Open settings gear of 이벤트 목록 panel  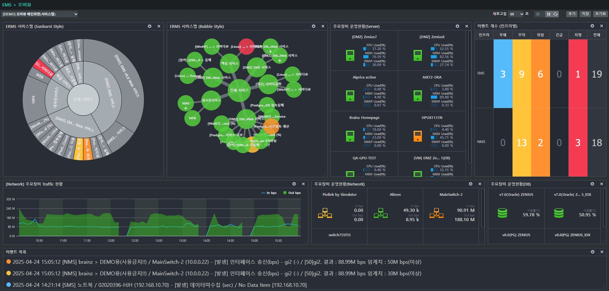pyautogui.click(x=593, y=252)
